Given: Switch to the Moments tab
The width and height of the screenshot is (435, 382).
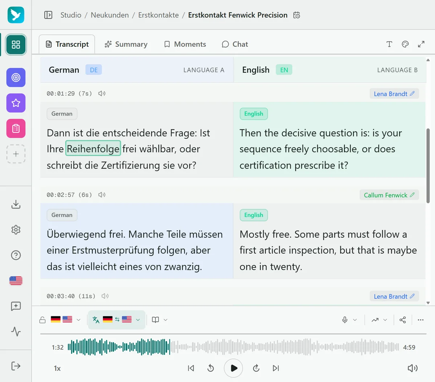Looking at the screenshot, I should (x=185, y=44).
